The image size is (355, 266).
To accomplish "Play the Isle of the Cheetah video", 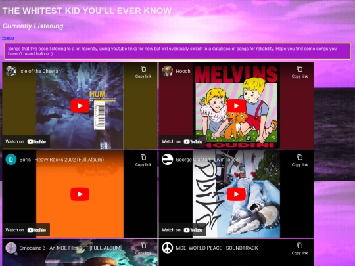I will [80, 106].
